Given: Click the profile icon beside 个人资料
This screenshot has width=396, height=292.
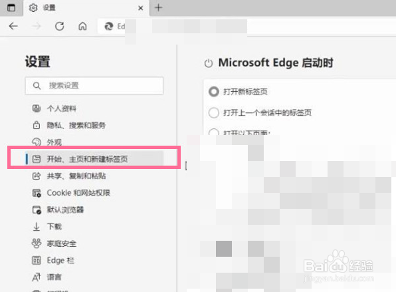Looking at the screenshot, I should (37, 108).
